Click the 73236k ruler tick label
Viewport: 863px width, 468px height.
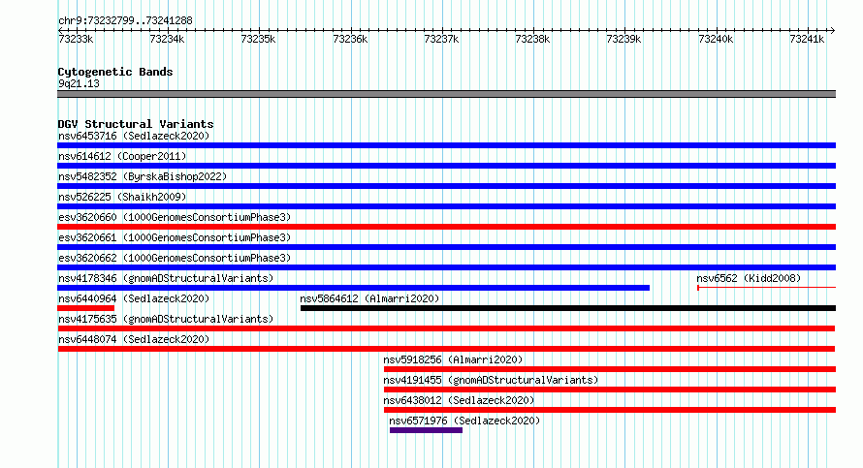[350, 39]
